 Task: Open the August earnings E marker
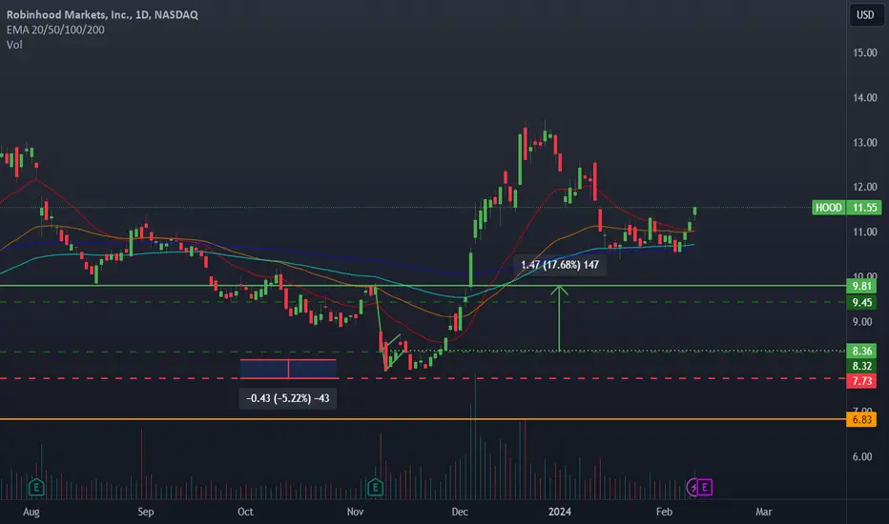(x=36, y=487)
